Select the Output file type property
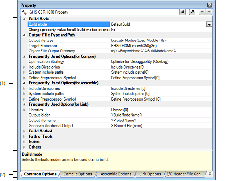226x181 pixels. (69, 40)
